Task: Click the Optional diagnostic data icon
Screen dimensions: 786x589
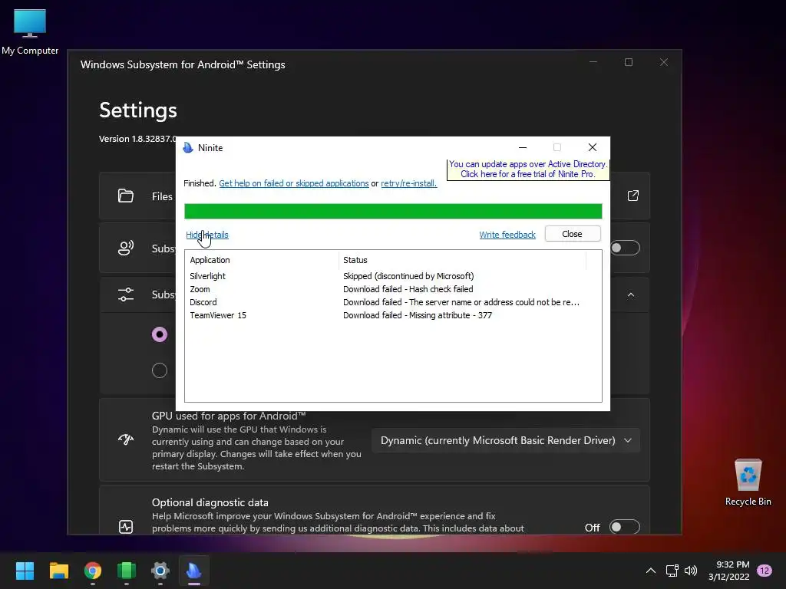Action: 126,527
